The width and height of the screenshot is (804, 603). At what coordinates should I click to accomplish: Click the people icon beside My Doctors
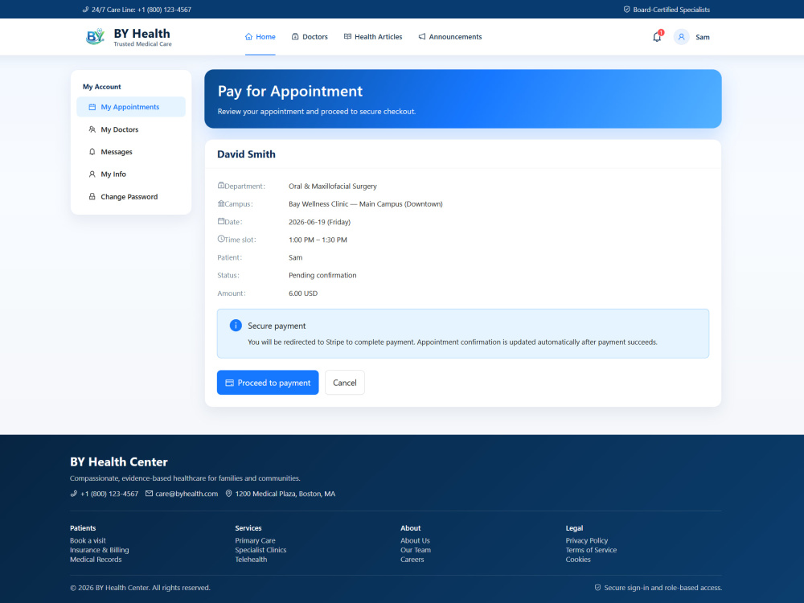tap(92, 129)
